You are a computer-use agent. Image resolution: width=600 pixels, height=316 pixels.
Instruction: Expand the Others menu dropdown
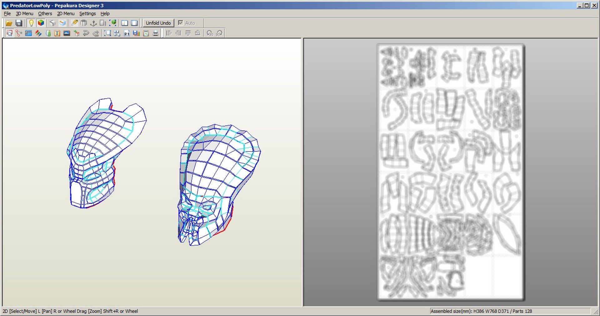[45, 14]
